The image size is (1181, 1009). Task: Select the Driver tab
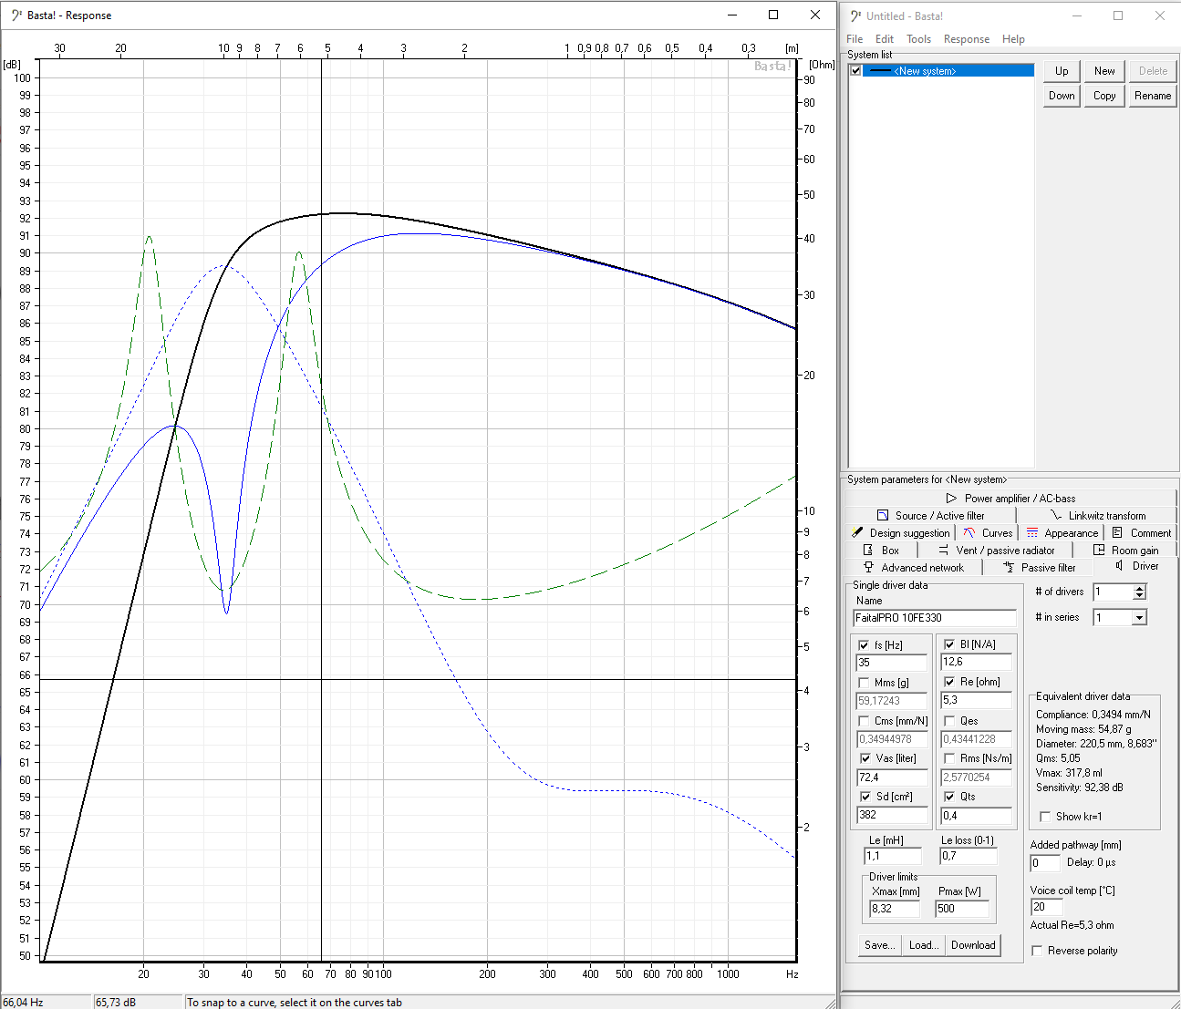pos(1136,566)
